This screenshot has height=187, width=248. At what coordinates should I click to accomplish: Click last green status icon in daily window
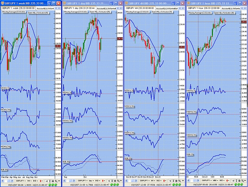(x=117, y=185)
